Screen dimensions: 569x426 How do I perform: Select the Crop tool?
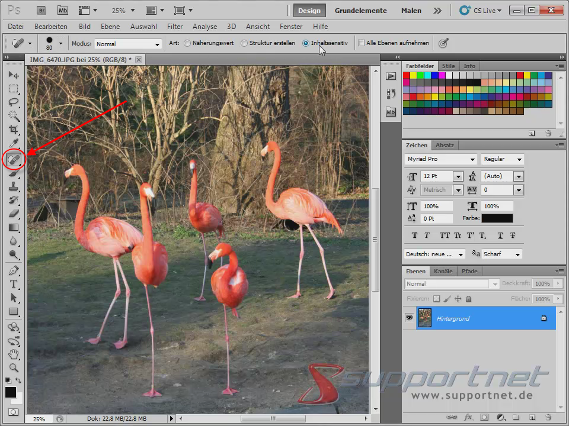pos(14,130)
